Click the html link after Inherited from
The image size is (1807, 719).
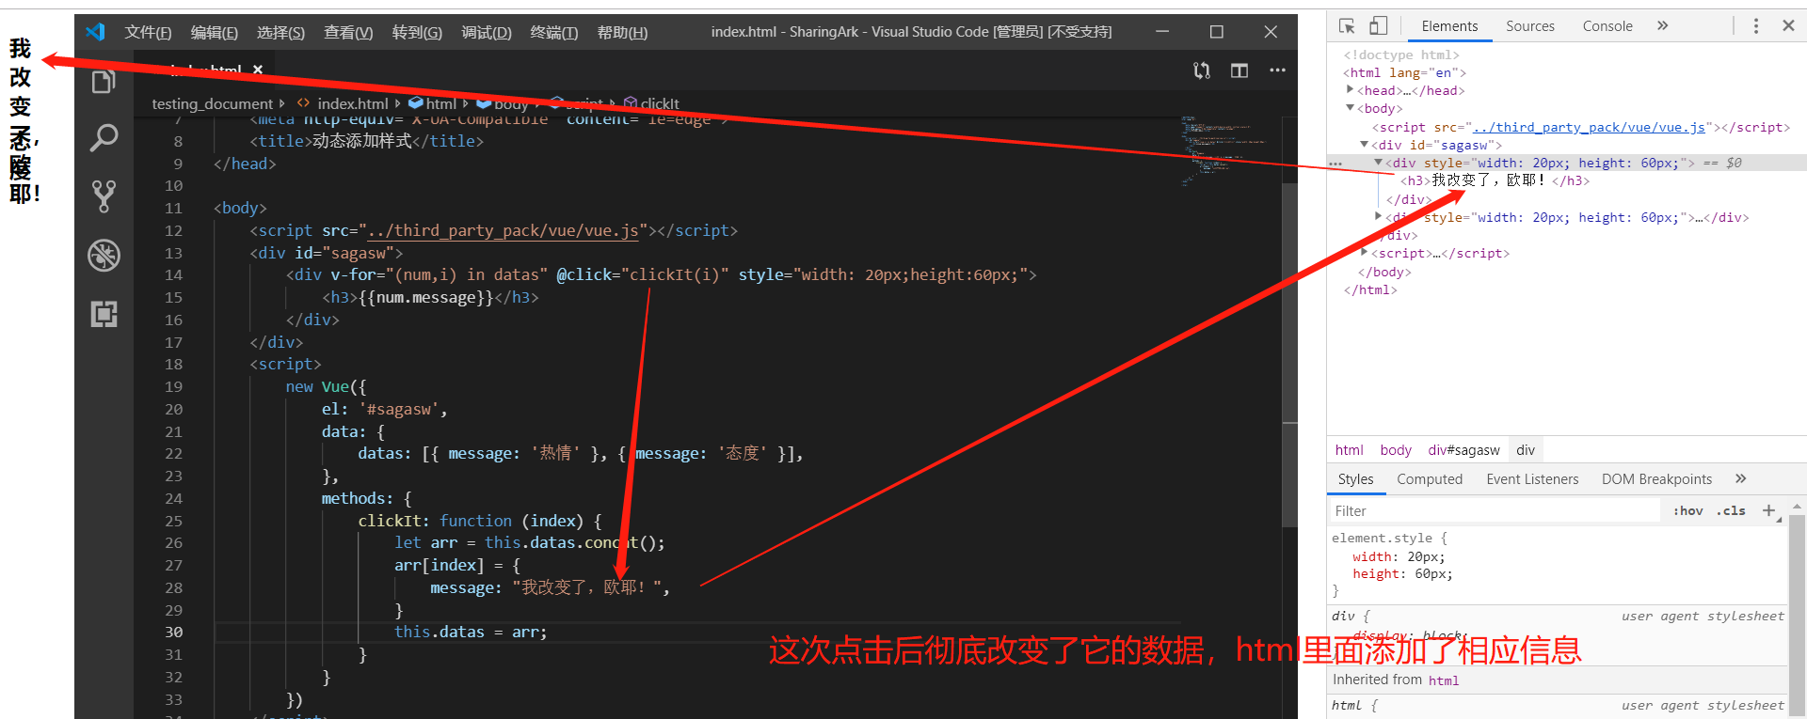point(1444,680)
